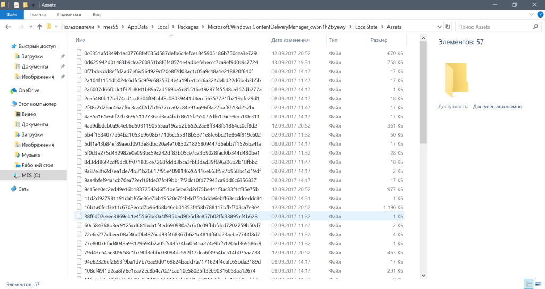Go up one folder level with Up arrow

click(x=39, y=27)
